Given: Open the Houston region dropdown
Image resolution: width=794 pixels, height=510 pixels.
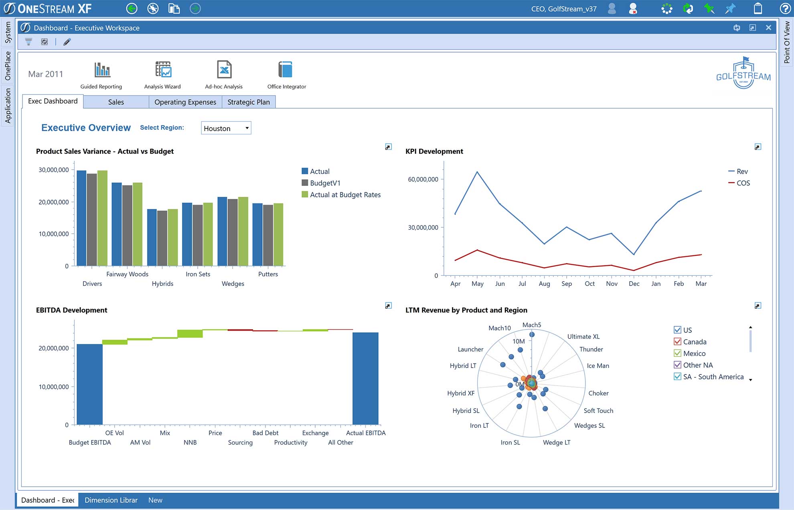Looking at the screenshot, I should tap(247, 128).
